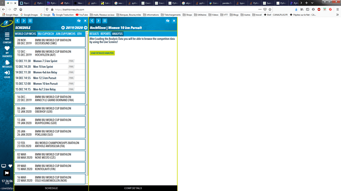Click the small heart icon beside monitor
This screenshot has height=191, width=341.
[x=10, y=166]
